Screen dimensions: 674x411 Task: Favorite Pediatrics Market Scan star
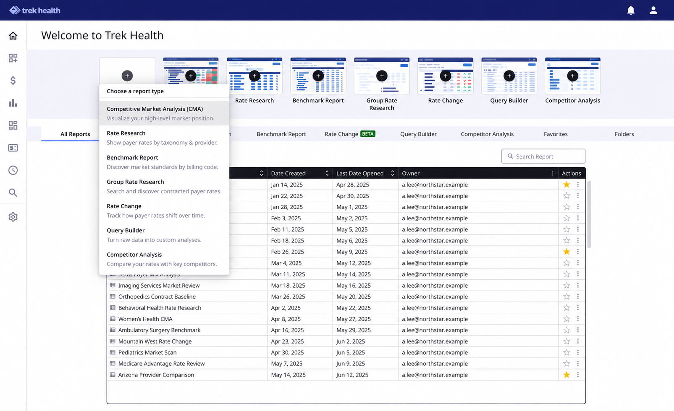pyautogui.click(x=566, y=353)
